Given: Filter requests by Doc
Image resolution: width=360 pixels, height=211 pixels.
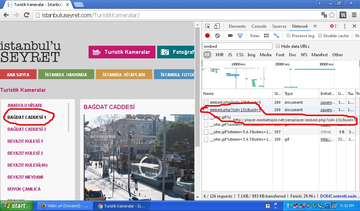Looking at the screenshot, I should coord(292,55).
